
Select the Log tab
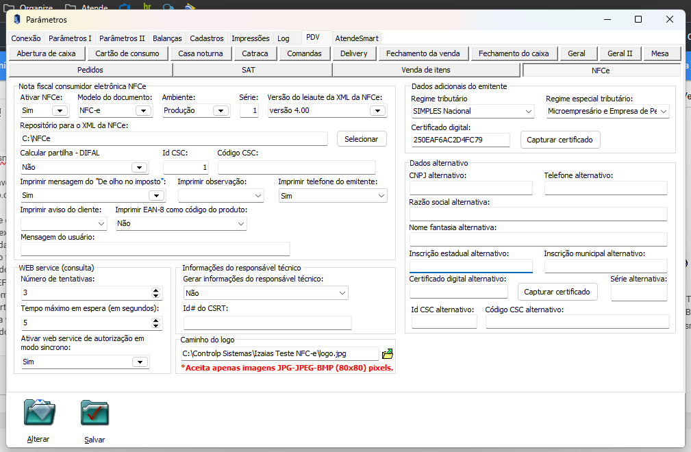pos(284,38)
